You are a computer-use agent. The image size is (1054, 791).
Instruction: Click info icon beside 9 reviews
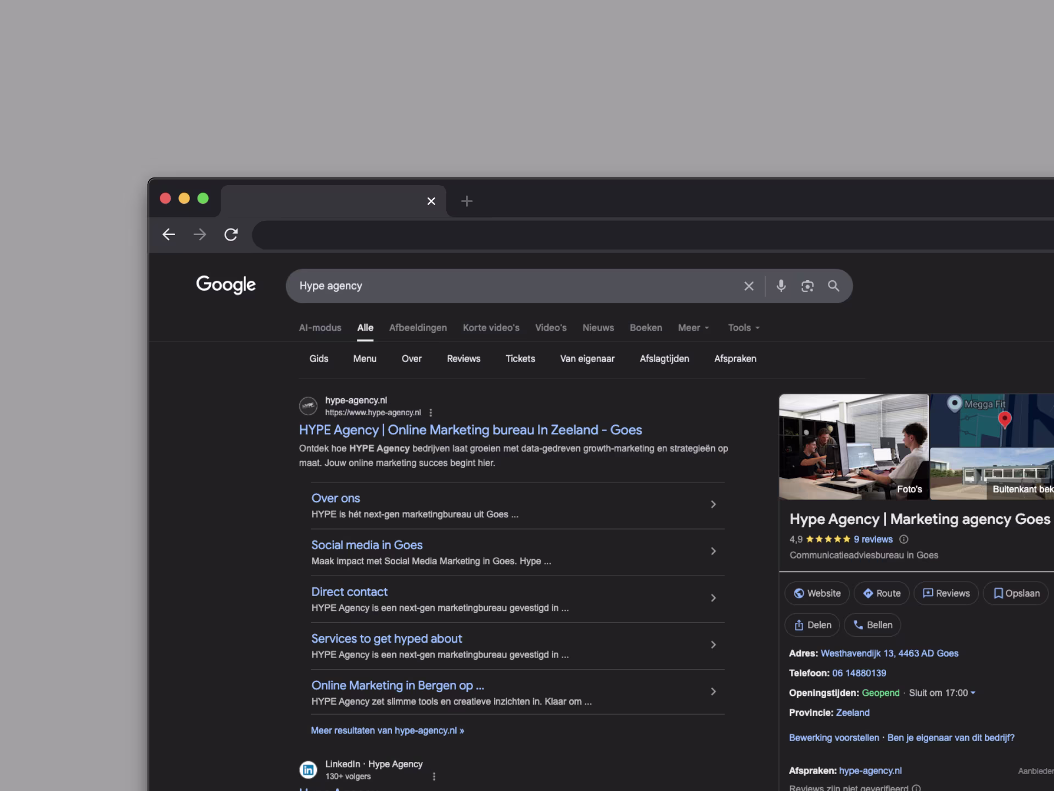click(x=904, y=539)
